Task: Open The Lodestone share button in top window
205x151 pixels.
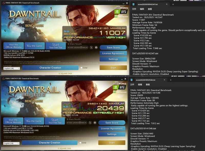Action: (78, 47)
